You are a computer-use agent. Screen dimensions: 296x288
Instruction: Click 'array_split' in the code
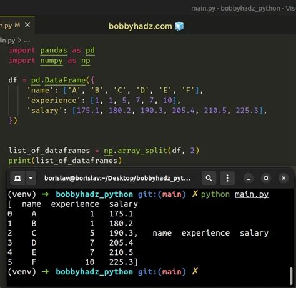click(x=142, y=151)
